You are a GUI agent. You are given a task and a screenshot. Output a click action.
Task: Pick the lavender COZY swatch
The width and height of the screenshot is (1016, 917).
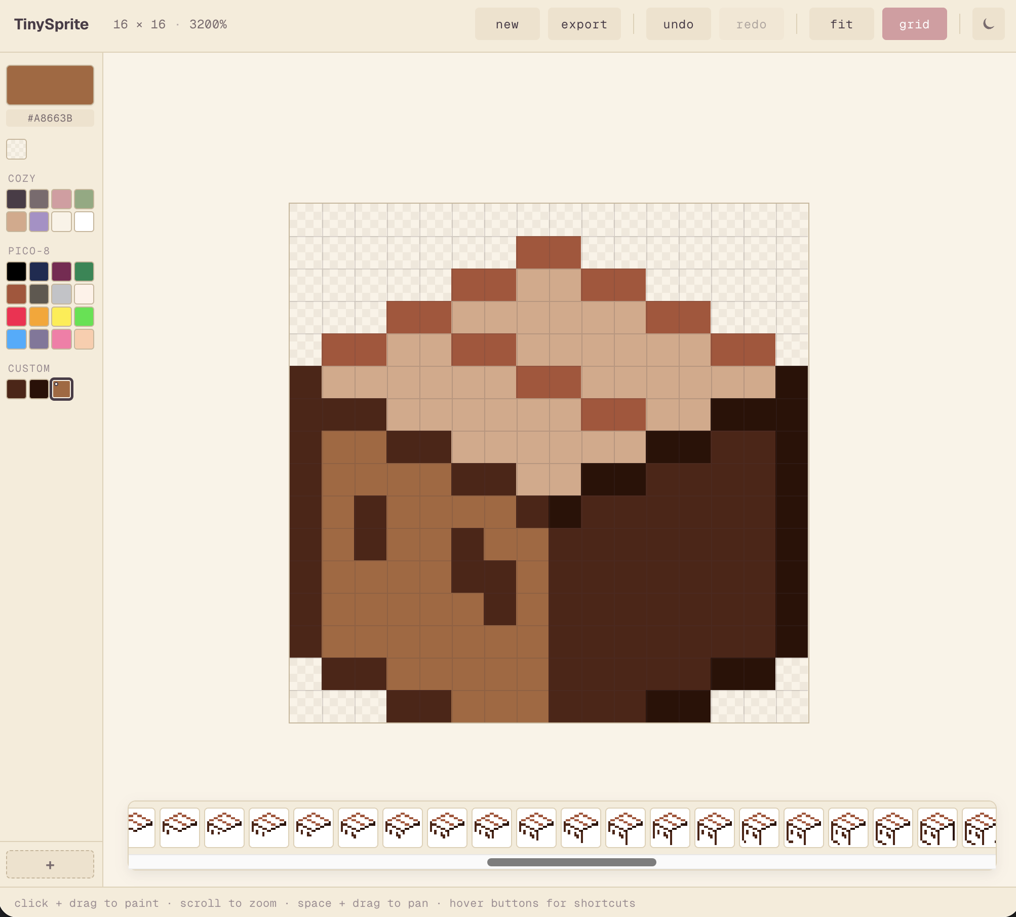pos(39,221)
